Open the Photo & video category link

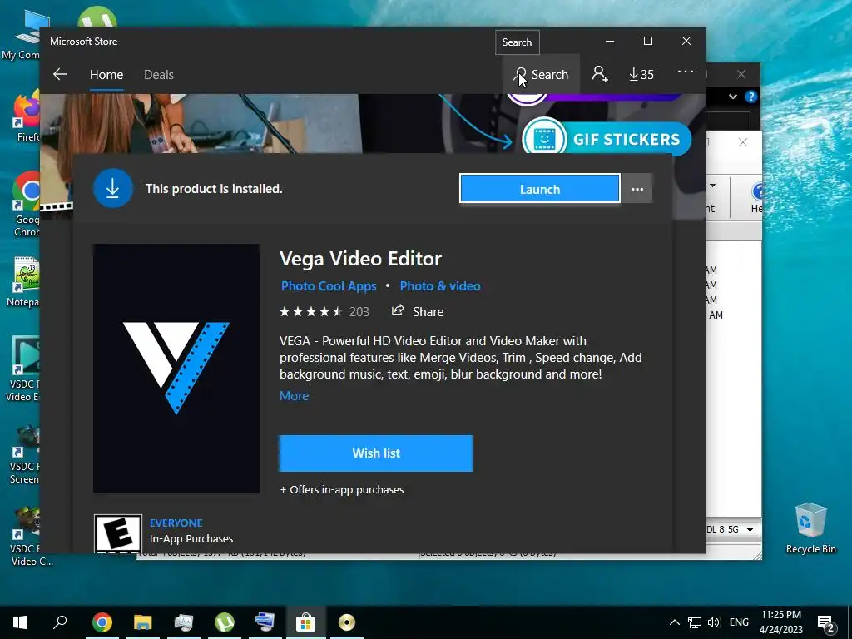click(440, 286)
